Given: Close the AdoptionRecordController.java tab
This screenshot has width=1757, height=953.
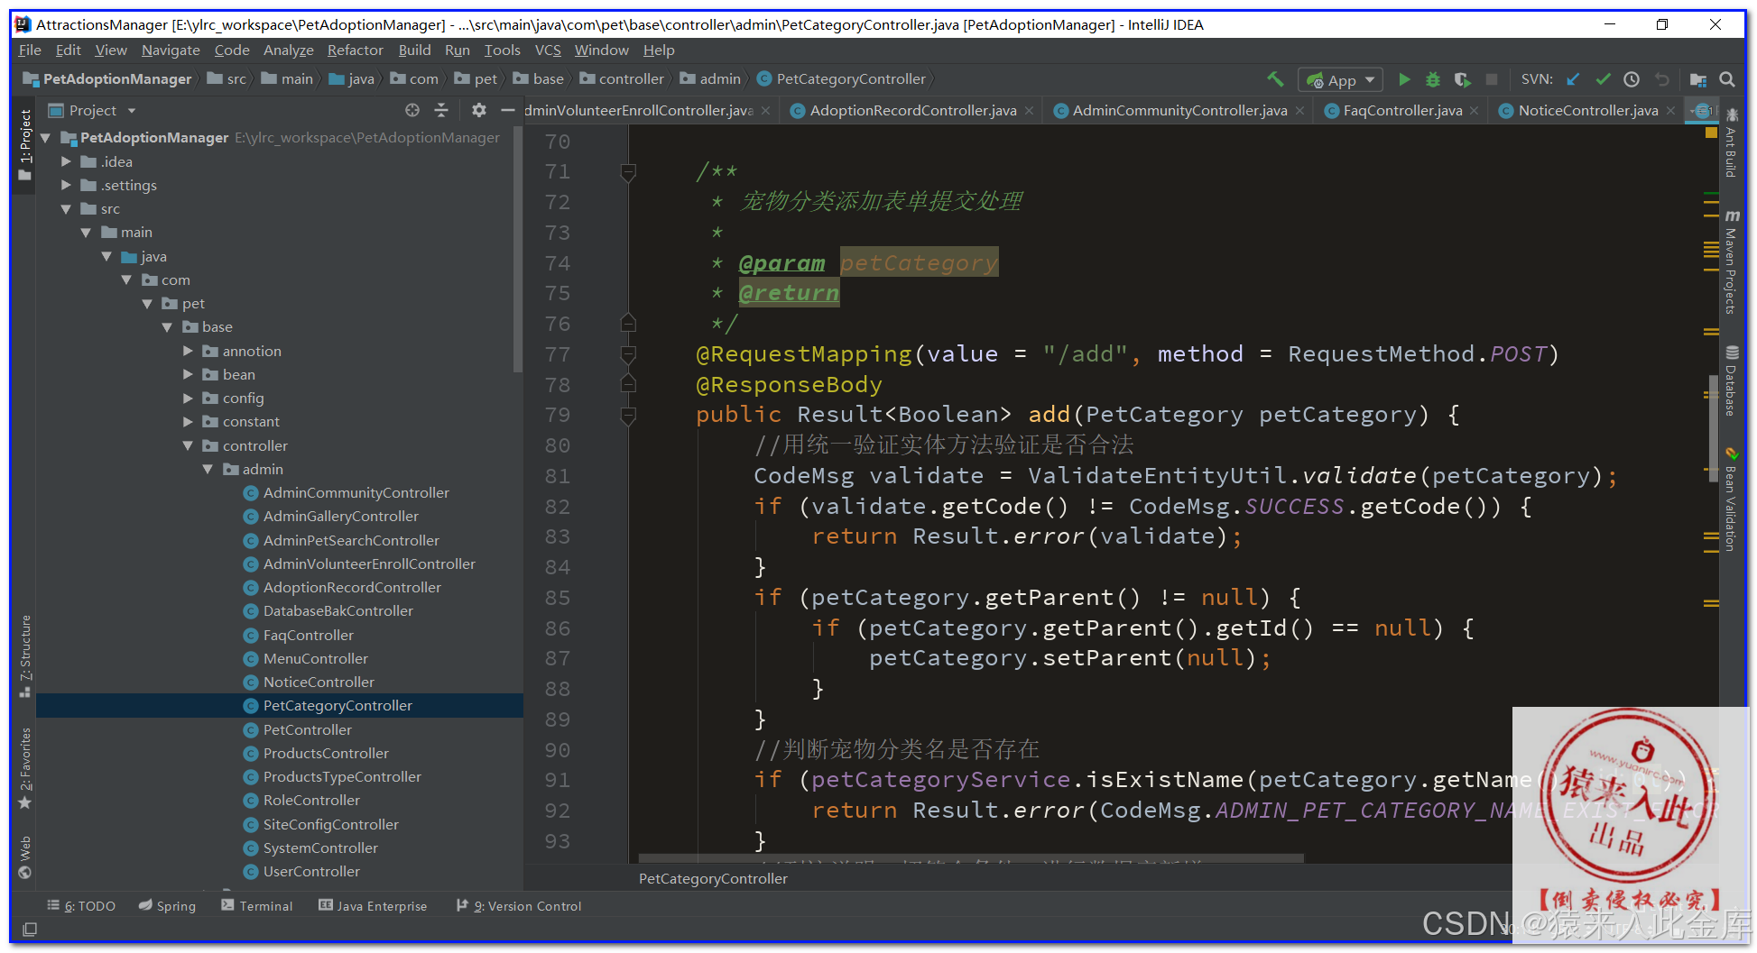Looking at the screenshot, I should (1029, 111).
